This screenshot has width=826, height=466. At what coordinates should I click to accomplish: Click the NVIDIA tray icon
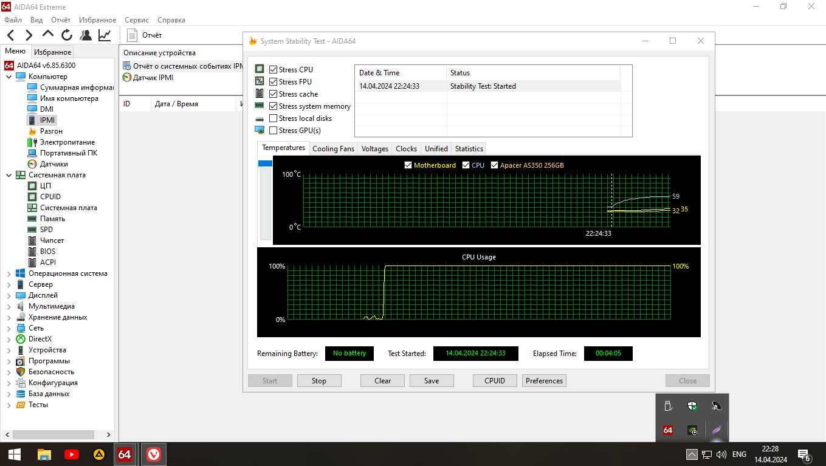point(692,430)
